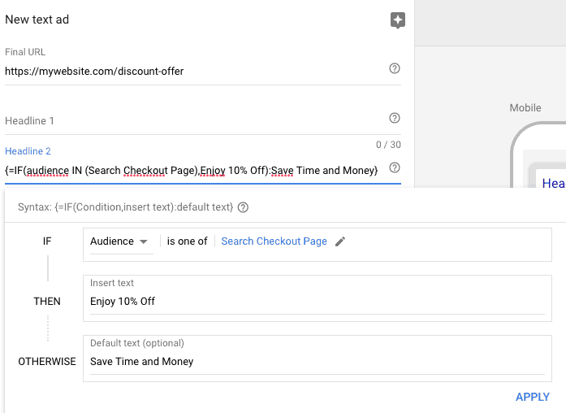Image resolution: width=566 pixels, height=413 pixels.
Task: Edit audience list with pencil icon
Action: click(x=340, y=241)
